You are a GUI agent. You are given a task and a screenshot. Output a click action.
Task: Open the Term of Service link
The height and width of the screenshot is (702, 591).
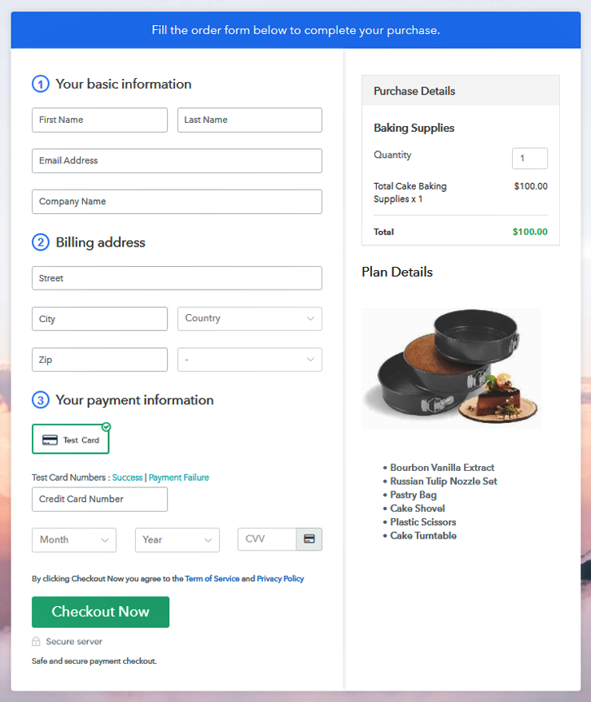pyautogui.click(x=212, y=579)
